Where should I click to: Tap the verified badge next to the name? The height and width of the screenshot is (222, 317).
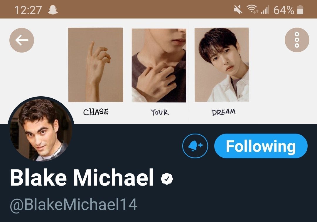[x=167, y=179]
